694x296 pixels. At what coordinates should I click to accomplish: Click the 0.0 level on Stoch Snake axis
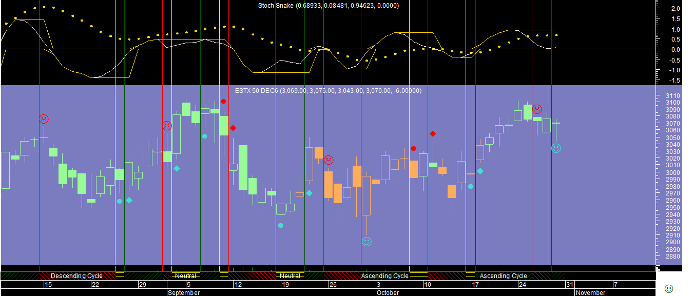pos(675,50)
